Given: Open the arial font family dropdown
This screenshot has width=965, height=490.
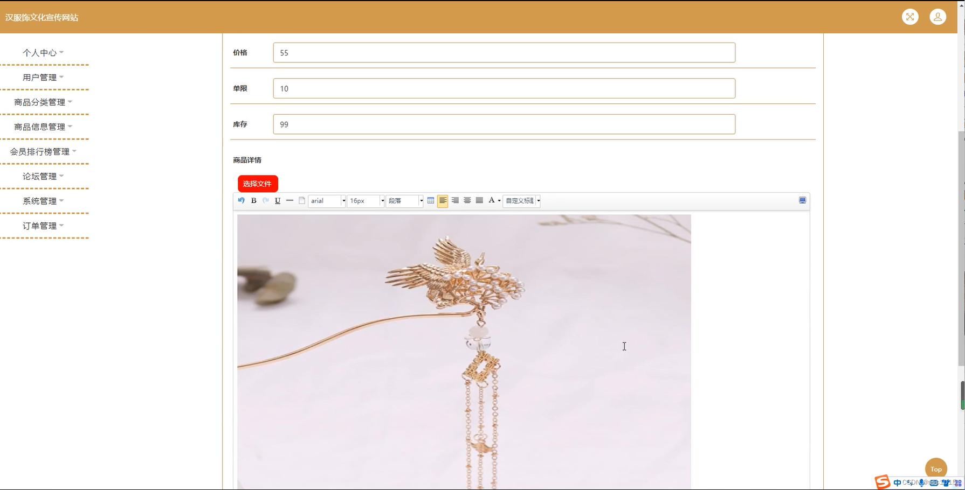Looking at the screenshot, I should click(x=326, y=201).
